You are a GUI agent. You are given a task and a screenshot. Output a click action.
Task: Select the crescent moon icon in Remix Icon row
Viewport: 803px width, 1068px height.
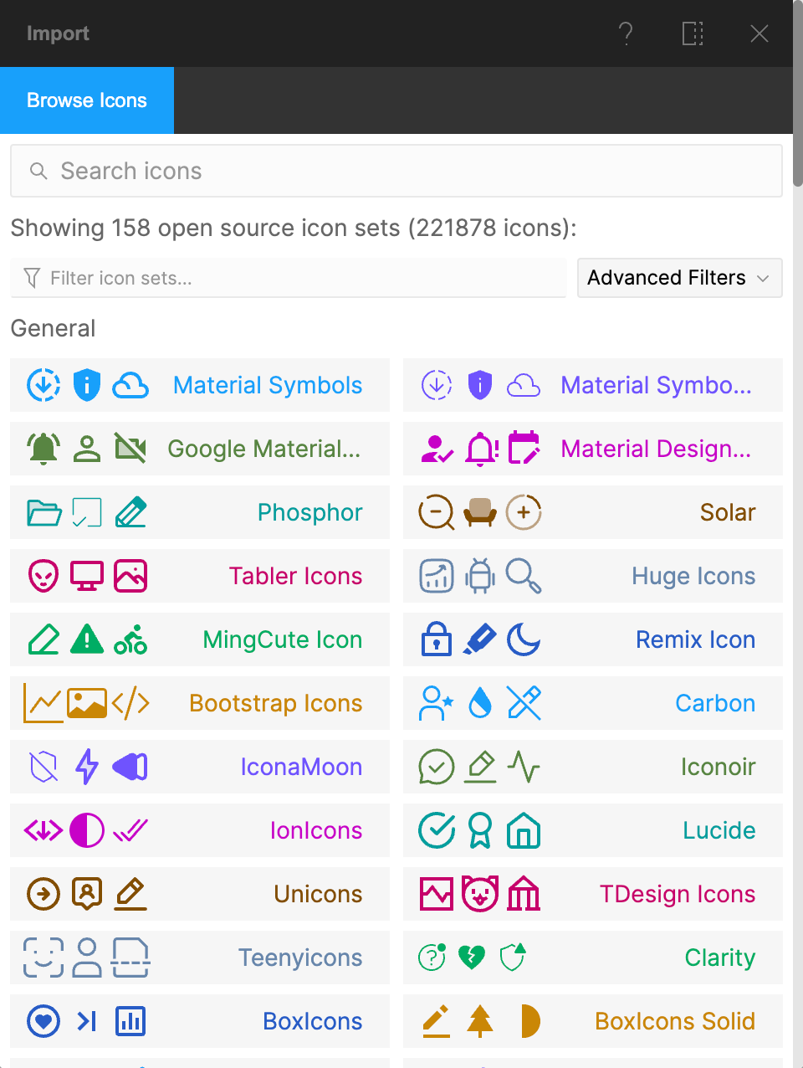point(523,639)
